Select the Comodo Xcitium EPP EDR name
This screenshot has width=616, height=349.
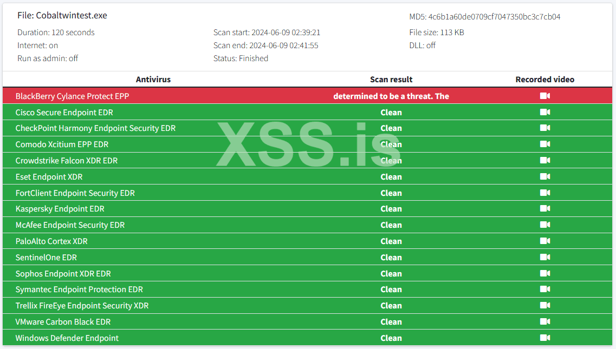click(x=62, y=144)
